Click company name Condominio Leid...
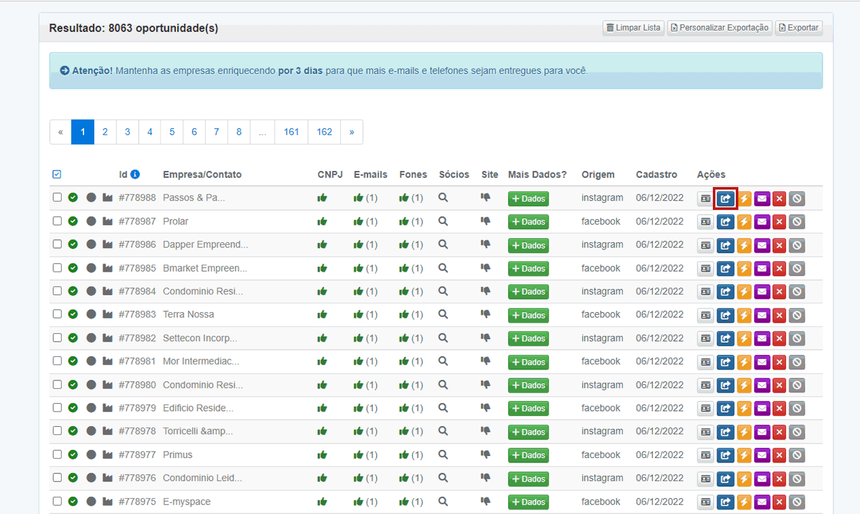Screen dimensions: 860x514 [203, 478]
